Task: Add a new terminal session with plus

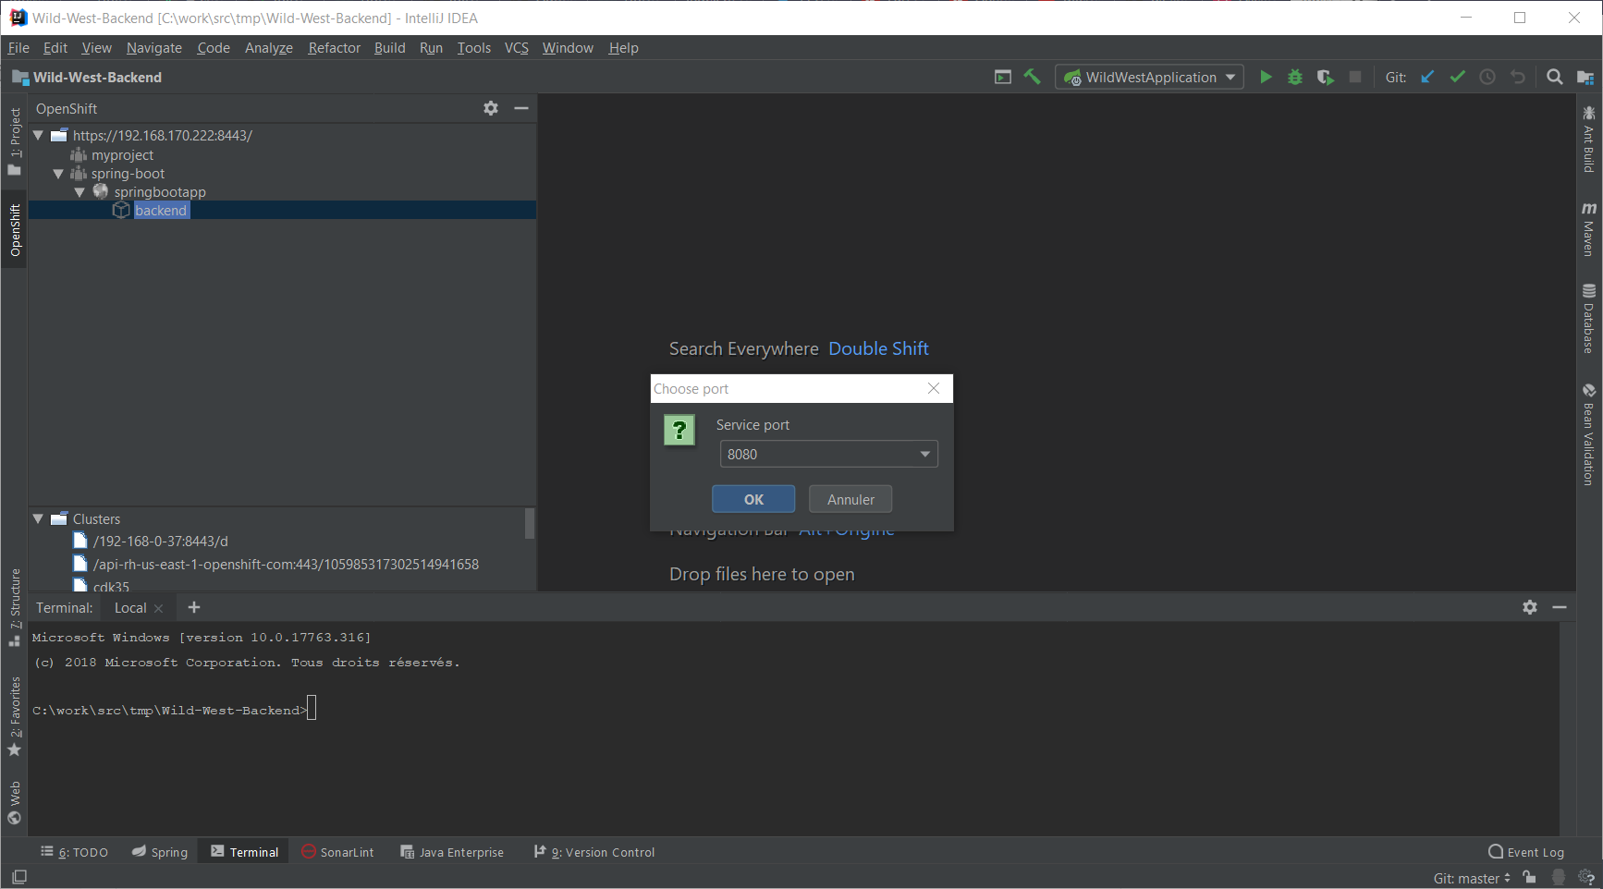Action: [194, 607]
